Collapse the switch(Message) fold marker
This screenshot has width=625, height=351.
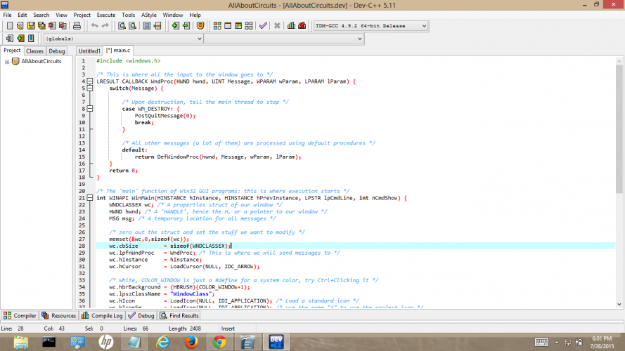pos(91,88)
